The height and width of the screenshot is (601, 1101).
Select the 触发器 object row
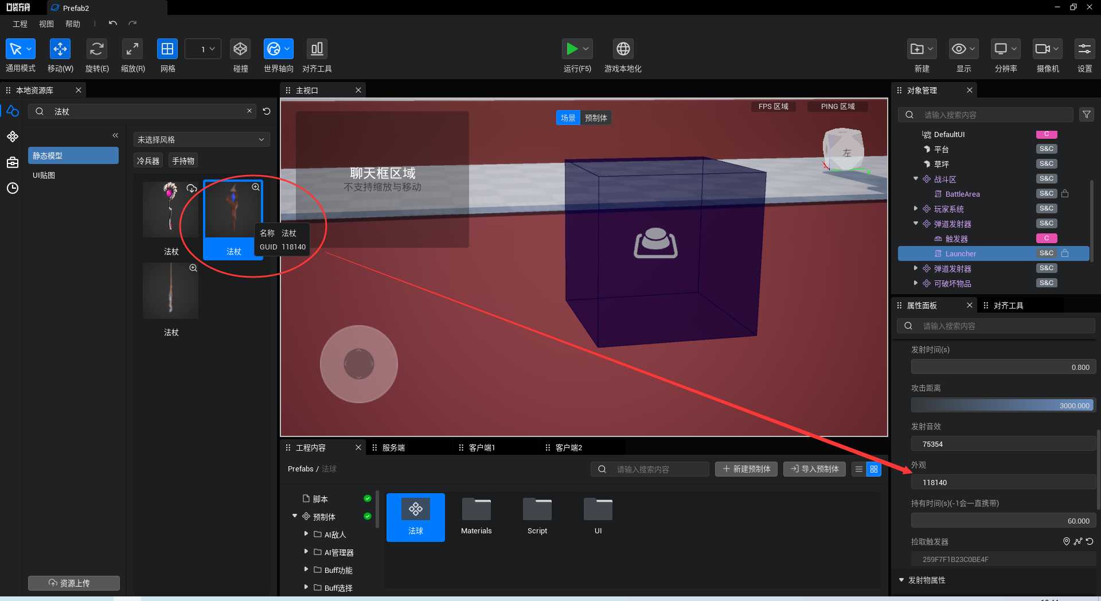(993, 239)
